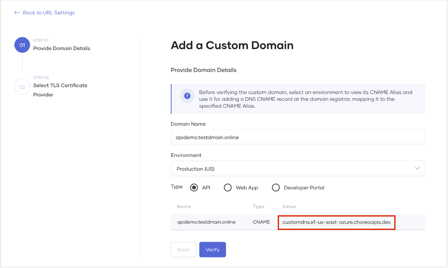Click the Back button

183,250
